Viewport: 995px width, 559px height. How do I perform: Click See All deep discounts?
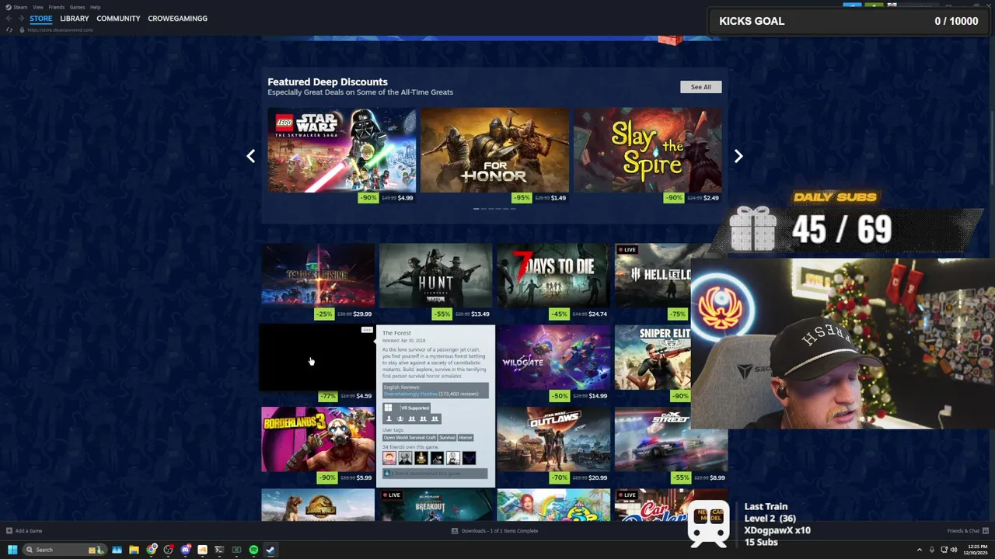coord(700,87)
